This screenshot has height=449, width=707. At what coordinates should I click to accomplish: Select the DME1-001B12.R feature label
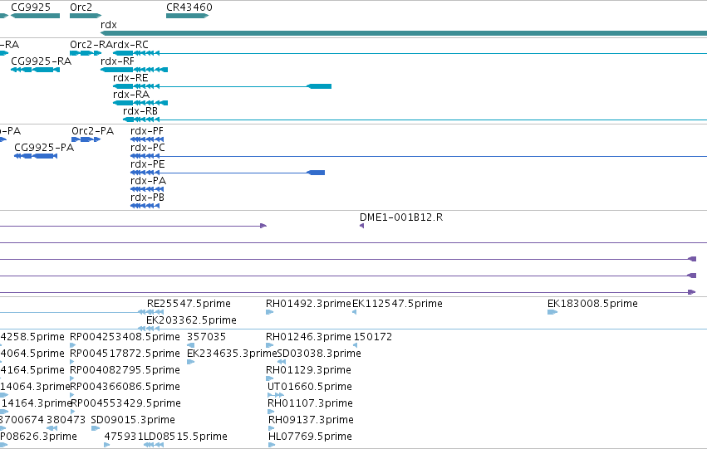tap(401, 217)
